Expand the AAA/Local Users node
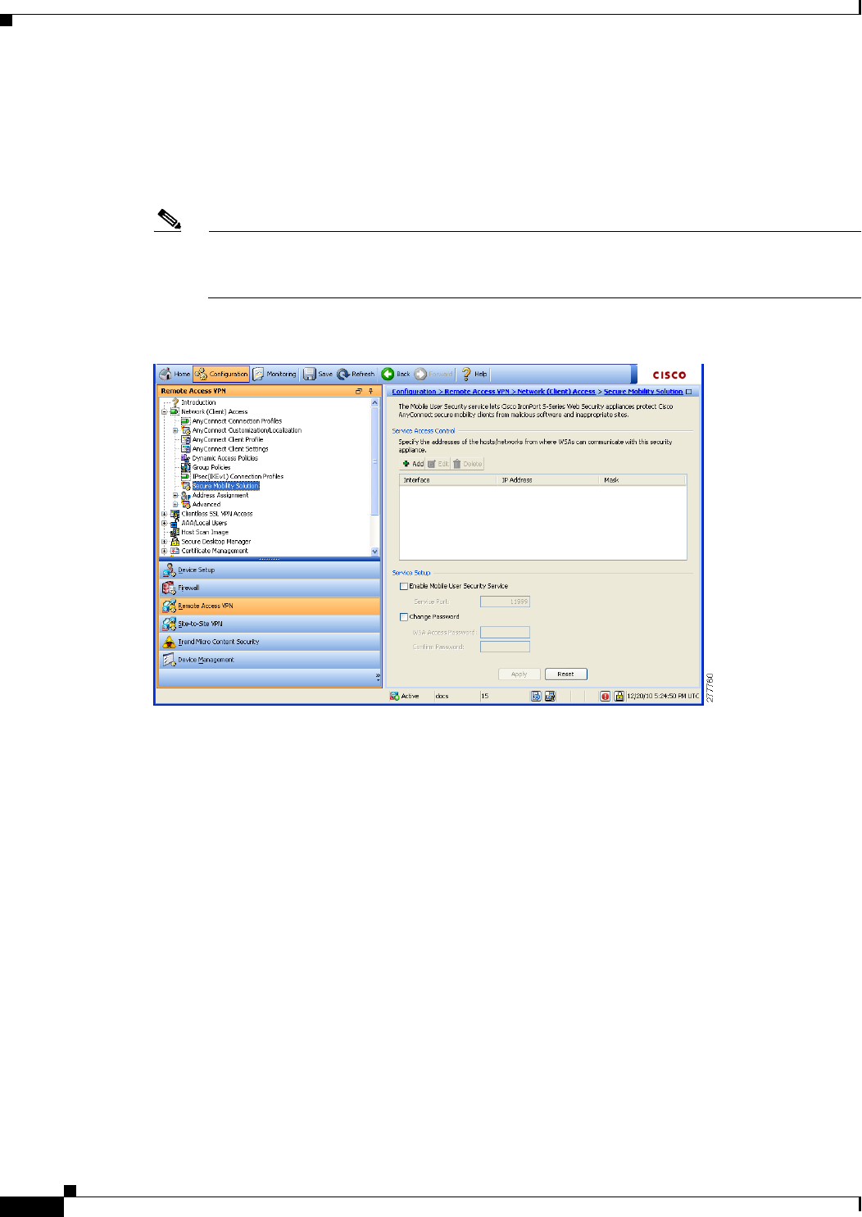 coord(164,523)
